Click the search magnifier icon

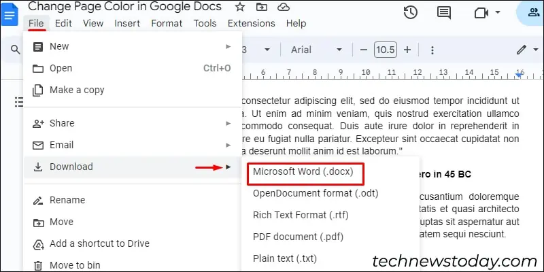click(15, 50)
